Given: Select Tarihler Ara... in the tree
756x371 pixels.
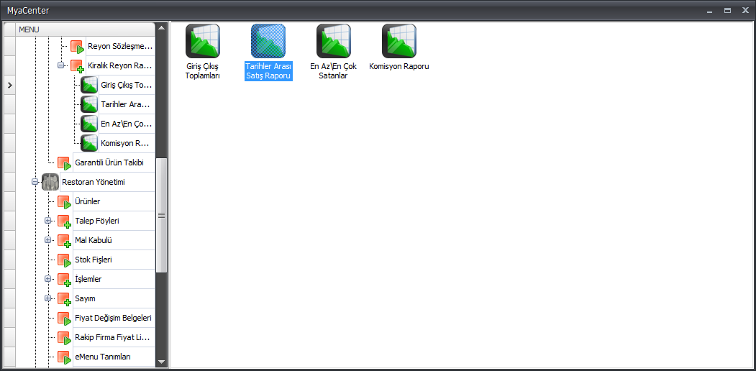Looking at the screenshot, I should [125, 104].
